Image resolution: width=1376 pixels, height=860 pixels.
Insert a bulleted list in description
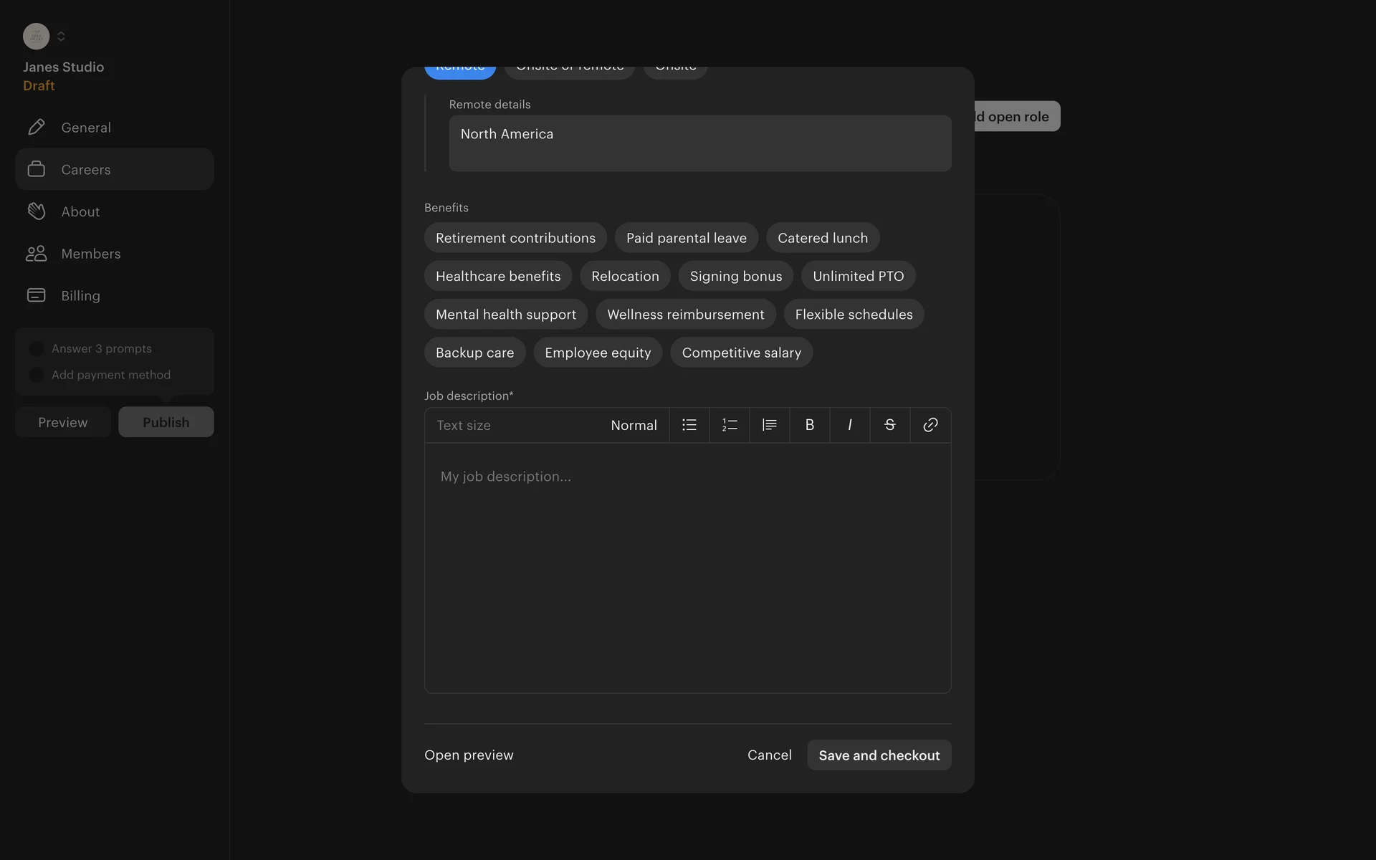(689, 425)
